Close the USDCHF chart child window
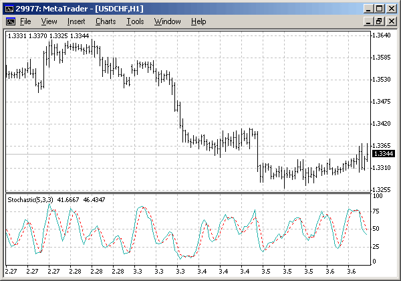 click(391, 21)
